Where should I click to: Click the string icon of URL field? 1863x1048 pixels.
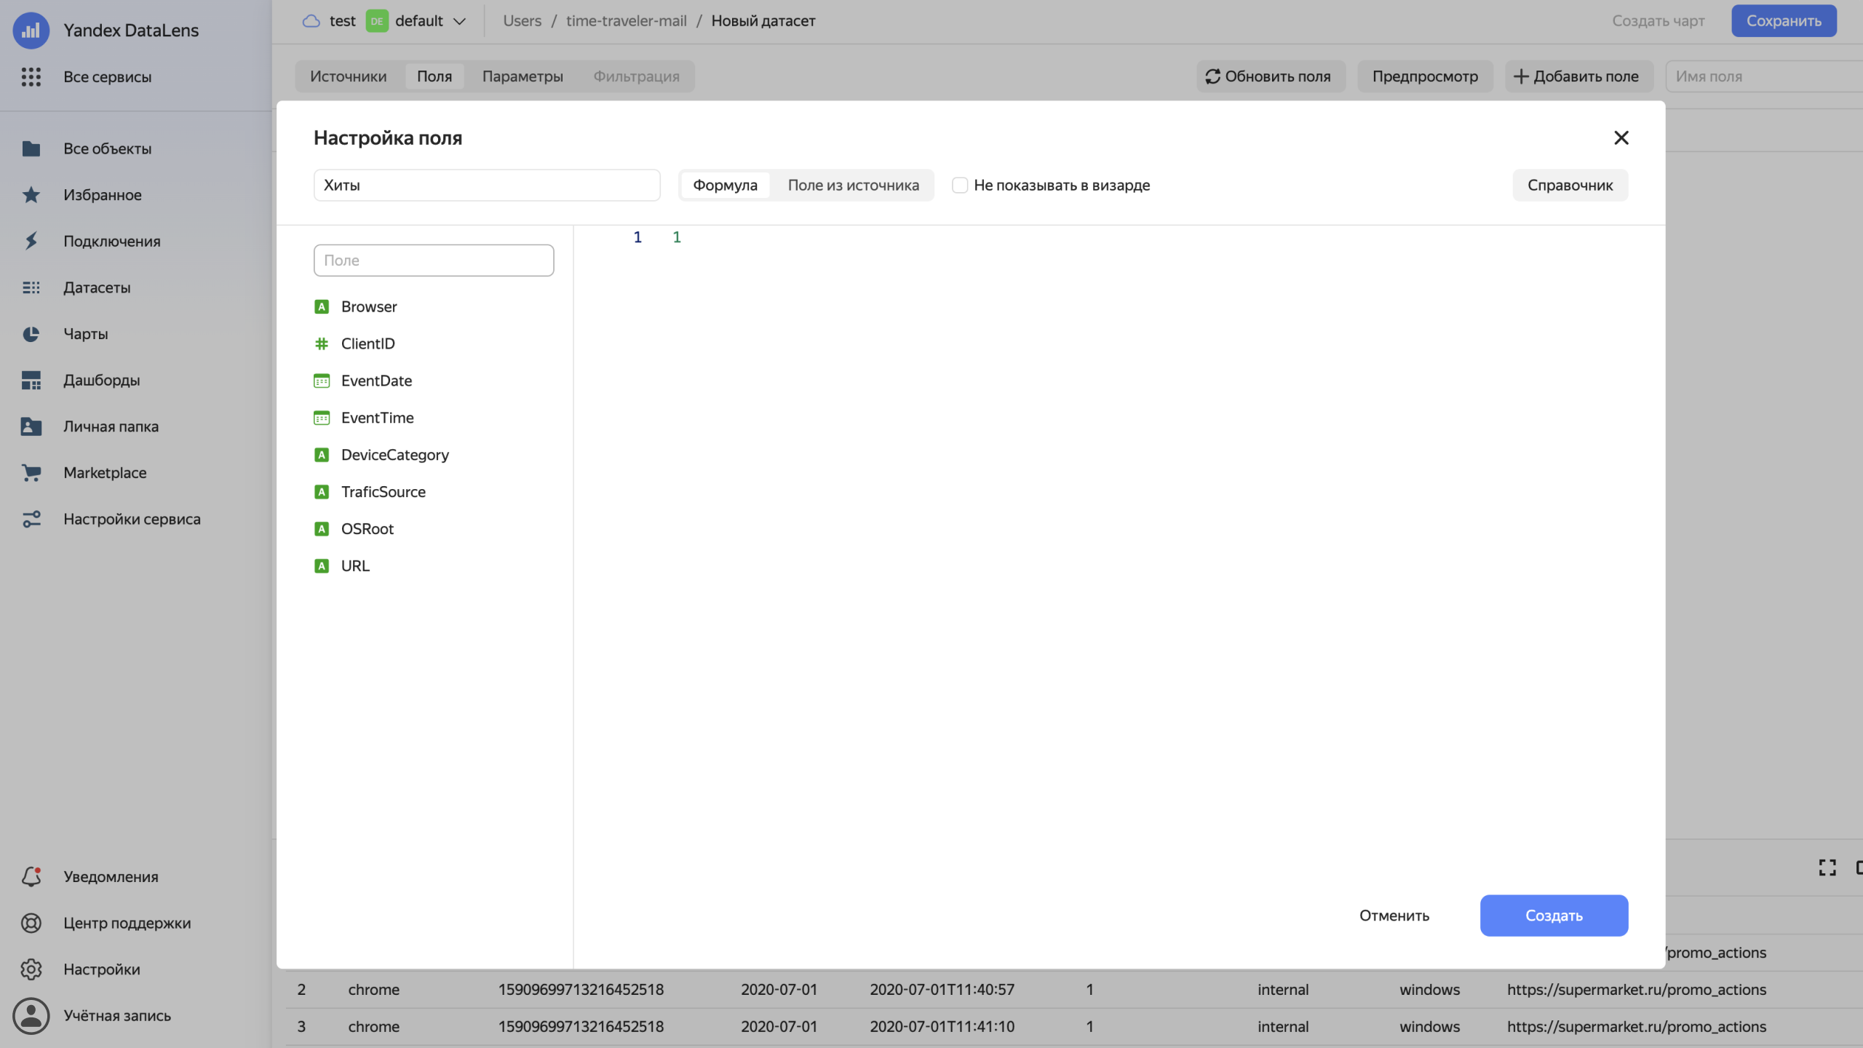[x=321, y=566]
